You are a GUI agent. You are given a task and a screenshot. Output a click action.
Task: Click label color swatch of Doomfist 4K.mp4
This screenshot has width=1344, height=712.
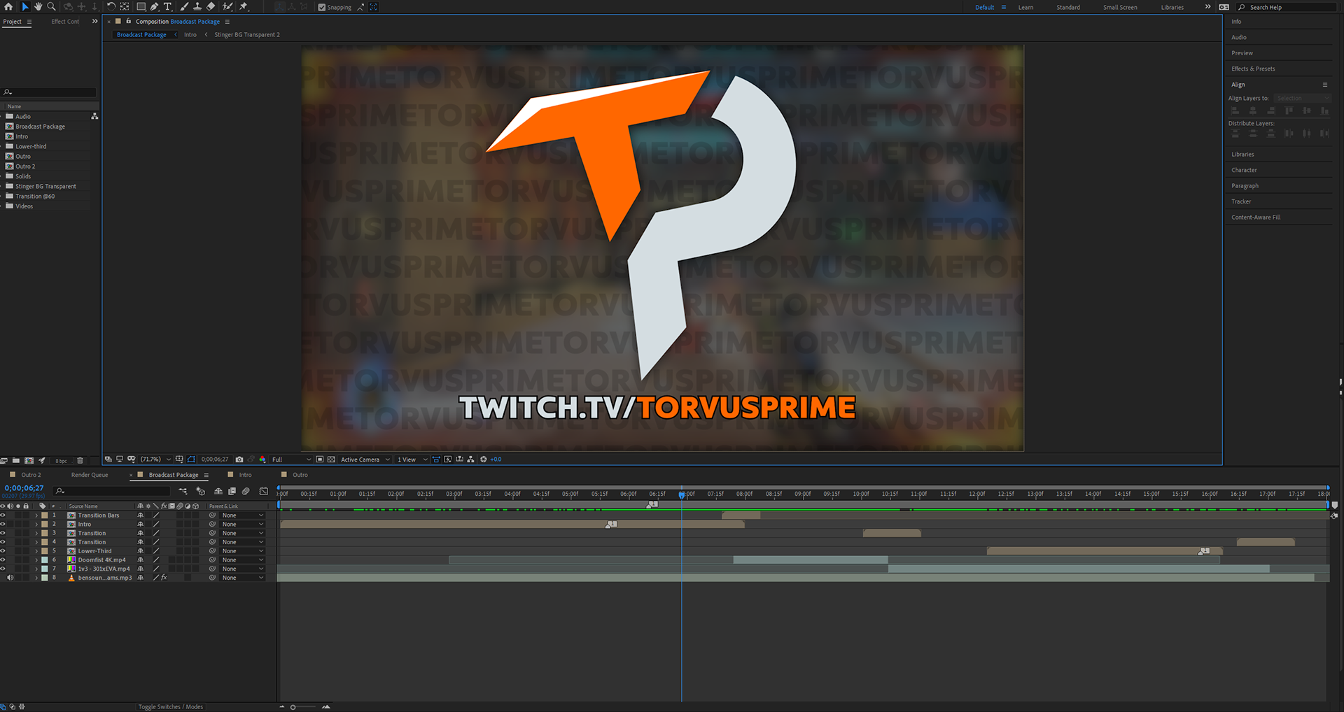45,560
